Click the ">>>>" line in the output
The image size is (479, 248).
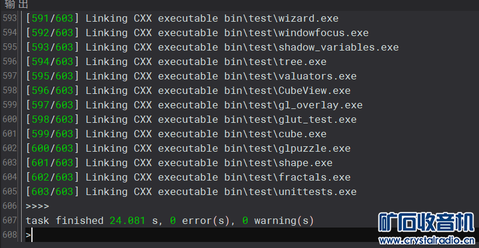pos(37,206)
